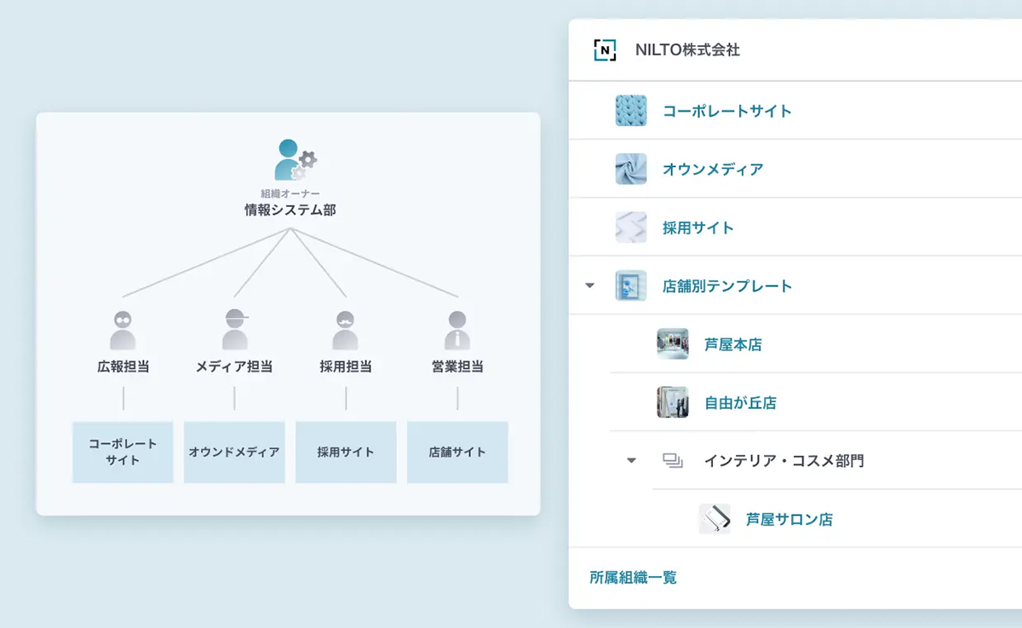
Task: Click the オウンドメディア box in the diagram
Action: [x=234, y=452]
